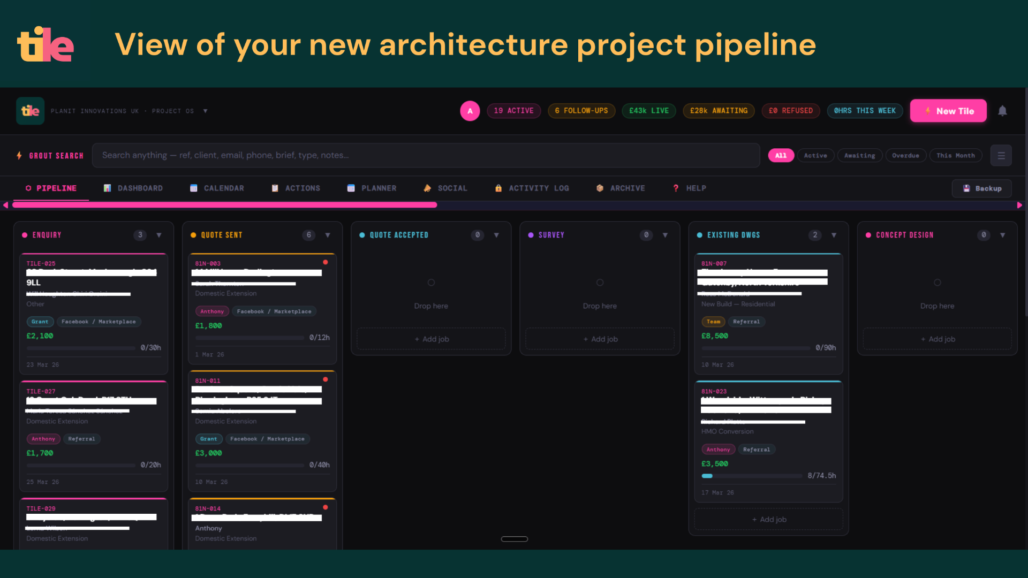This screenshot has width=1028, height=578.
Task: Click the £43k Live stat badge
Action: coord(649,111)
